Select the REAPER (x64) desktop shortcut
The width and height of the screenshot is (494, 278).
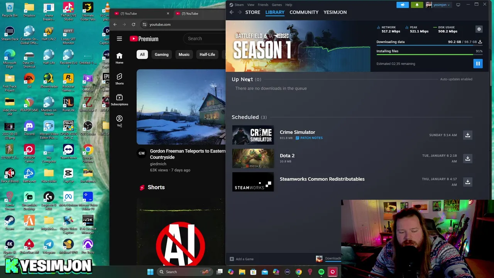tap(29, 105)
